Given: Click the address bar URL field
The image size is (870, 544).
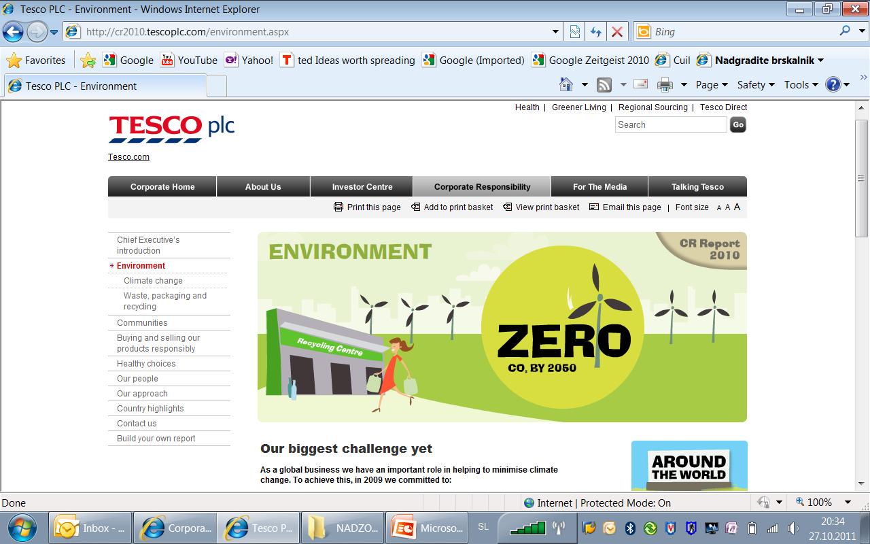Looking at the screenshot, I should point(306,31).
